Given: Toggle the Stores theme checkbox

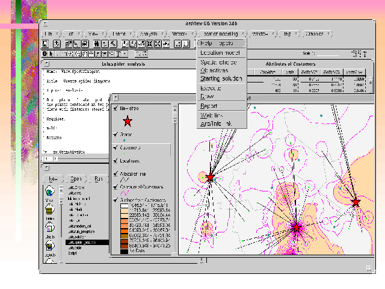Looking at the screenshot, I should tap(115, 134).
